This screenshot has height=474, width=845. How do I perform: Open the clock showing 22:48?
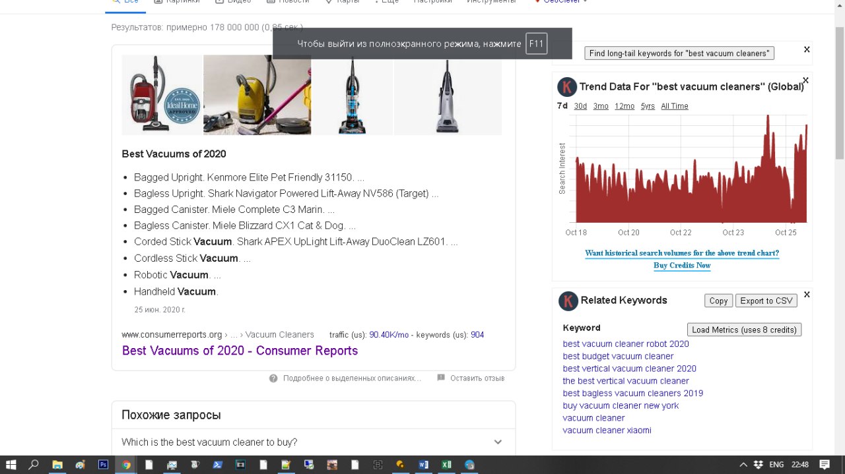click(799, 465)
